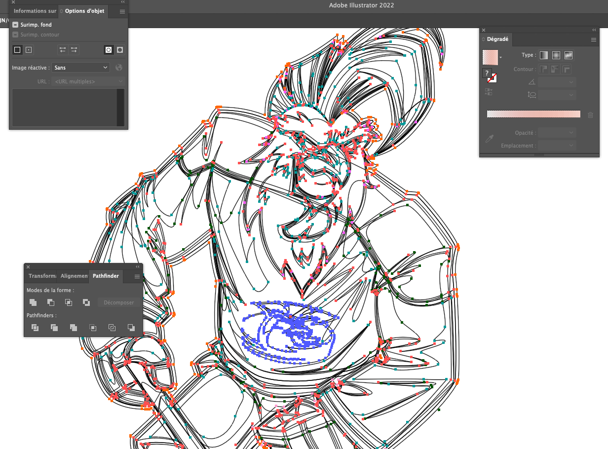Select the even-odd fill rule

pyautogui.click(x=119, y=50)
